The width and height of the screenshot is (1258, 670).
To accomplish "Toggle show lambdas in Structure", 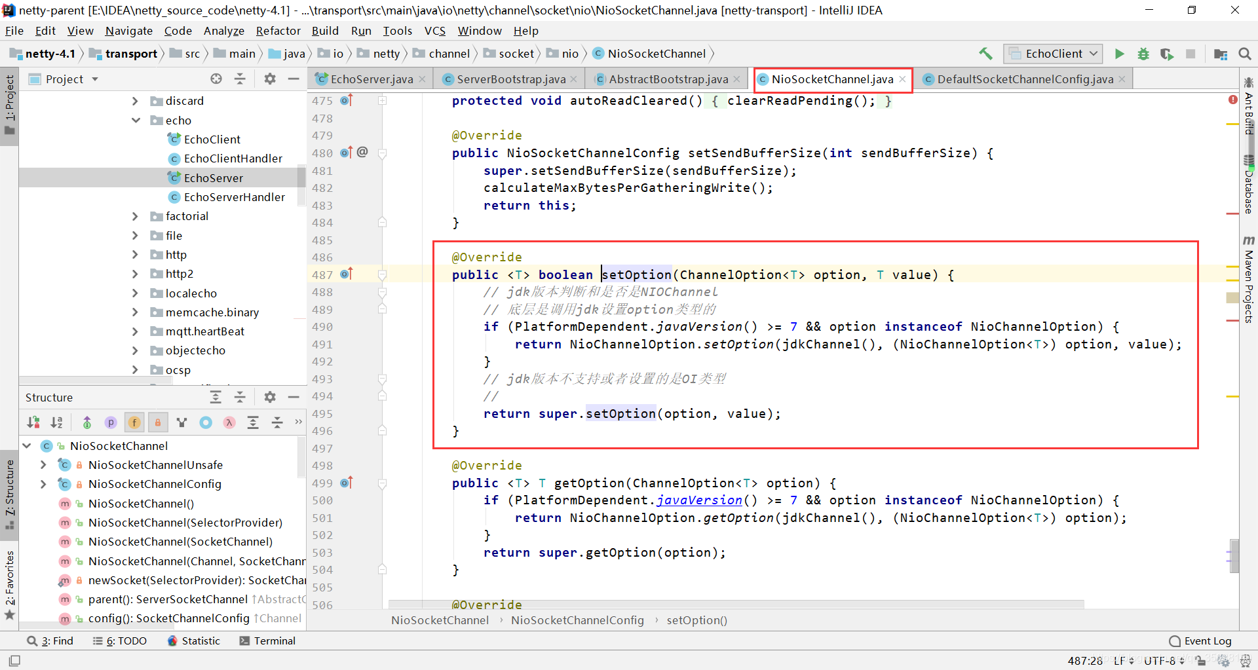I will click(229, 422).
